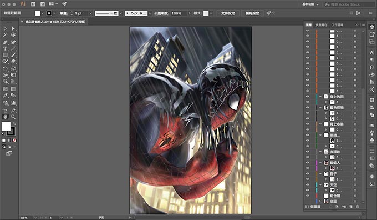Choose the Rectangle tool
This screenshot has height=220, width=377.
[x=6, y=55]
